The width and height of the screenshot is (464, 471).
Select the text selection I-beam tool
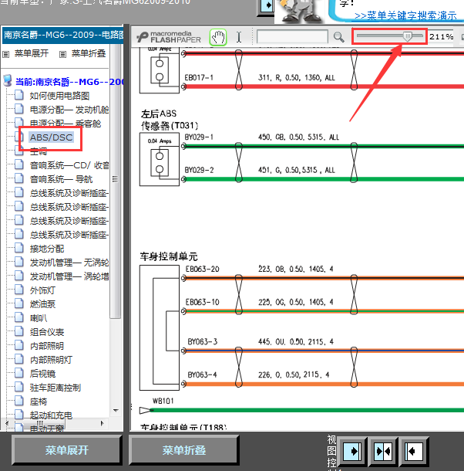tap(239, 38)
